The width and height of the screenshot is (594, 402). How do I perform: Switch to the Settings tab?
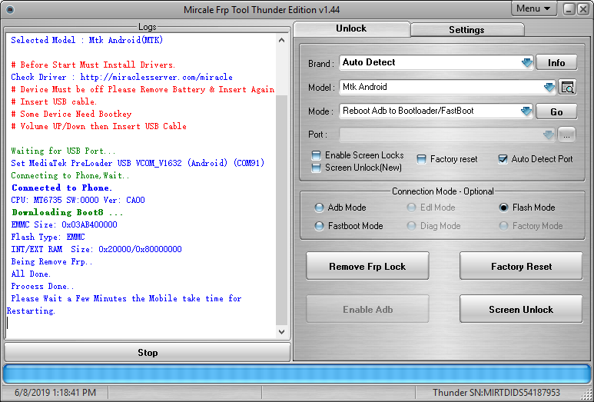coord(467,29)
